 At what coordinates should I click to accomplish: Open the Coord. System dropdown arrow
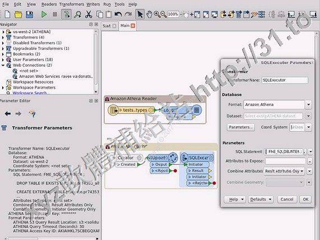[308, 127]
